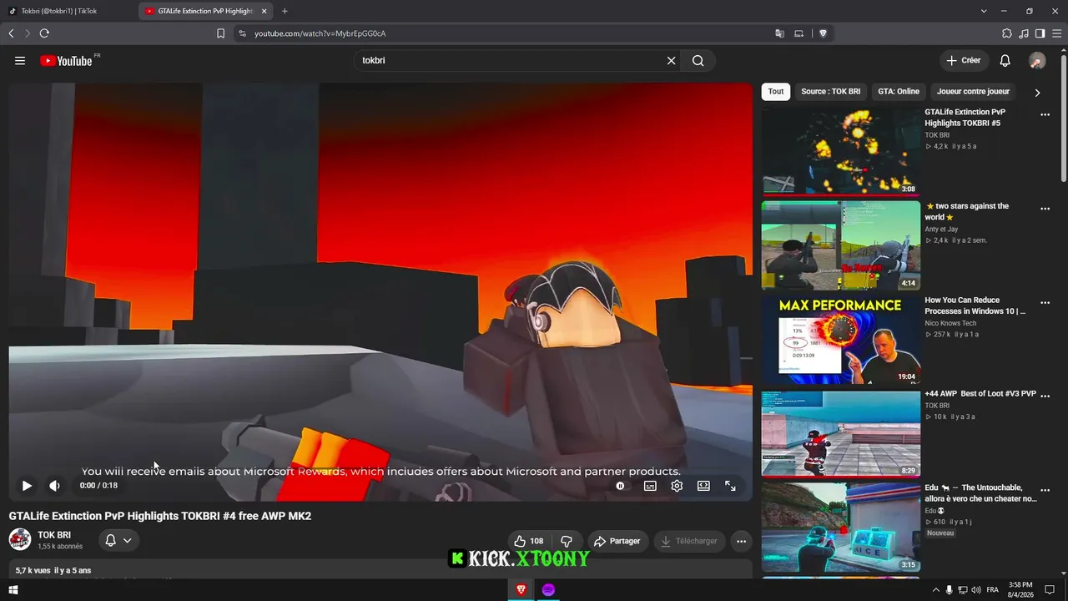Click the Télécharger download button
This screenshot has width=1068, height=601.
[689, 541]
